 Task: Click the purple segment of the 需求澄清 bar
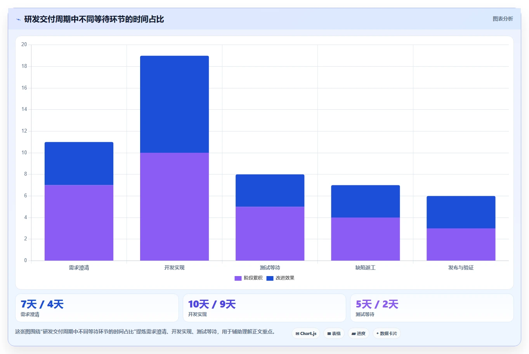coord(79,223)
